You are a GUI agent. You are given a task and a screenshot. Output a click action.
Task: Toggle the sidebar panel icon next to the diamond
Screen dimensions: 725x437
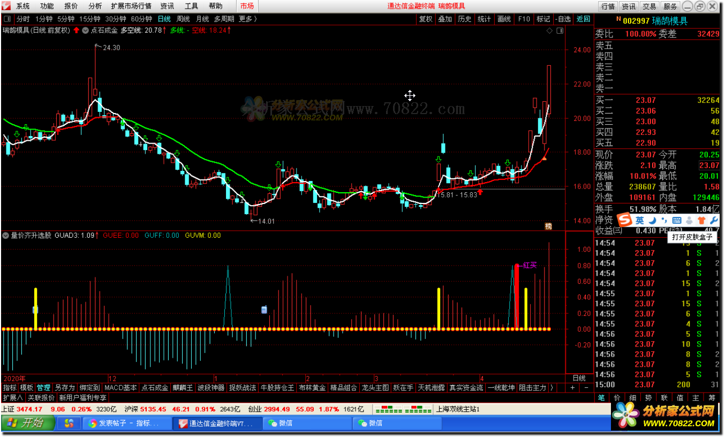click(559, 31)
